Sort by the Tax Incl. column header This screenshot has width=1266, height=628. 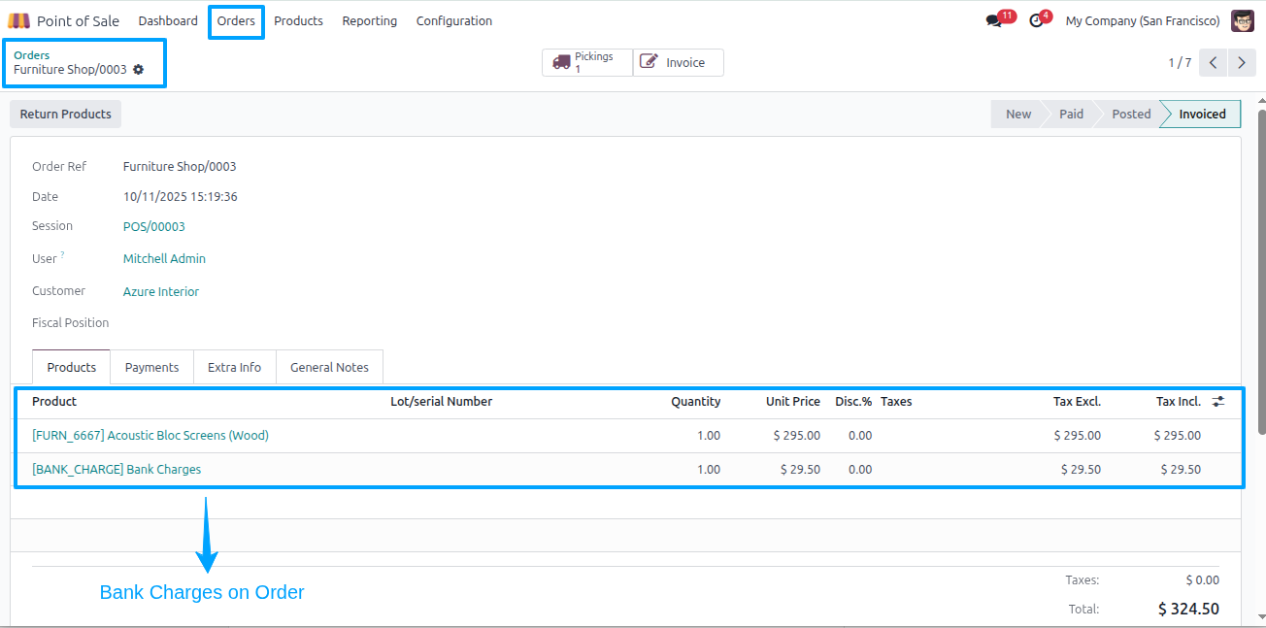tap(1178, 401)
